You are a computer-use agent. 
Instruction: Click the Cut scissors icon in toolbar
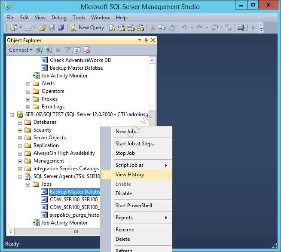(x=153, y=28)
